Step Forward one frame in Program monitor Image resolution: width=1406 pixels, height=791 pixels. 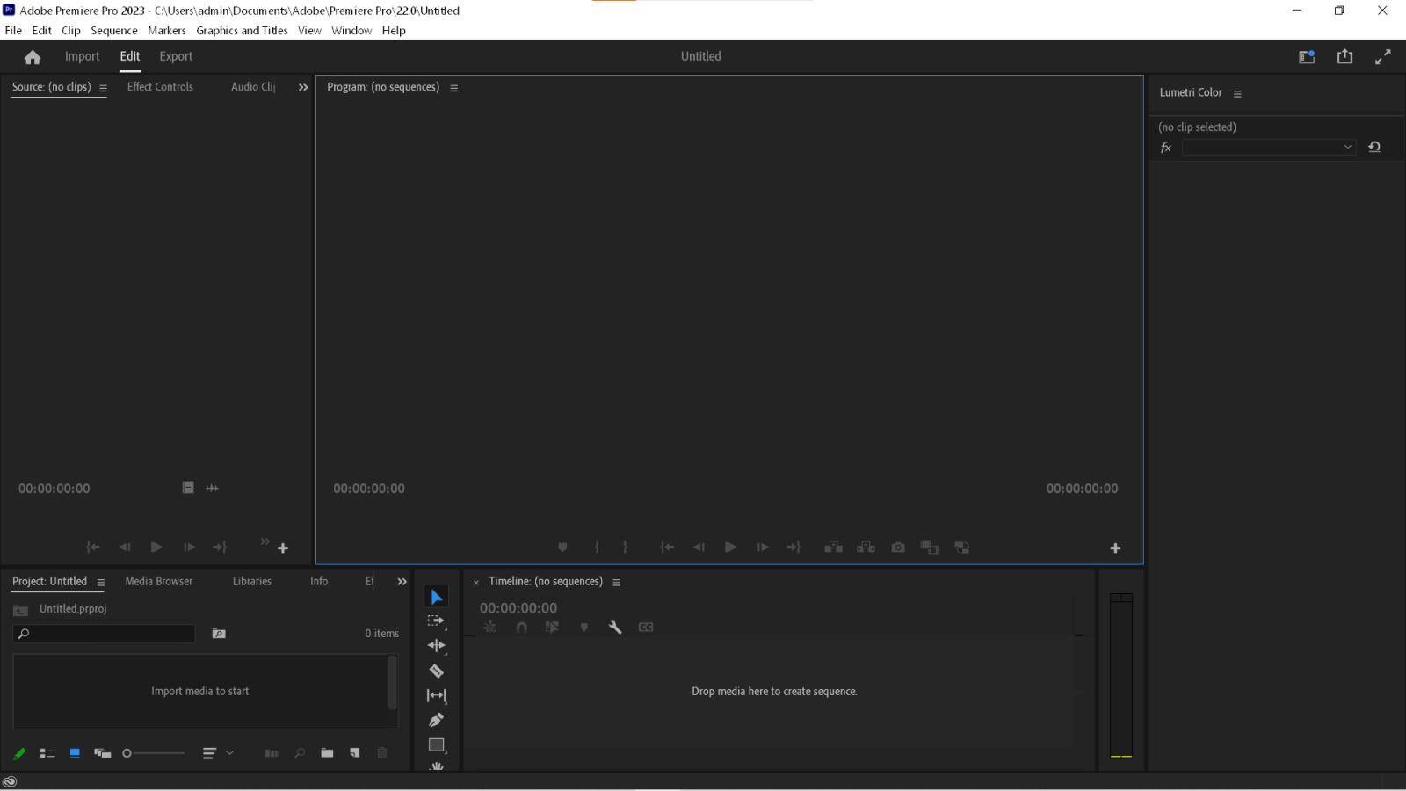coord(763,548)
